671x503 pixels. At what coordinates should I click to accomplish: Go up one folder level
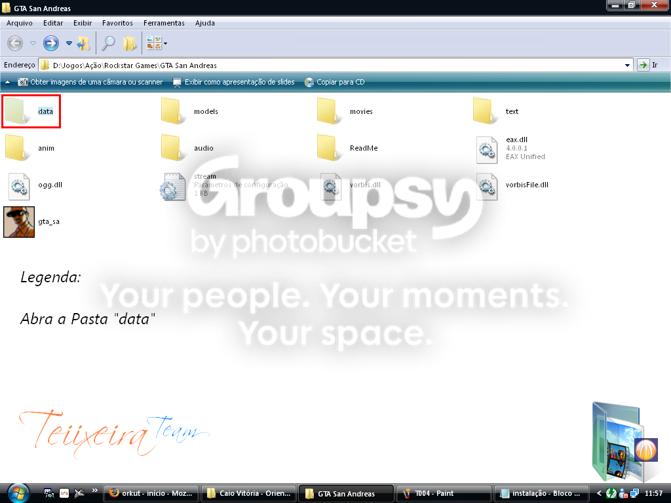[84, 43]
